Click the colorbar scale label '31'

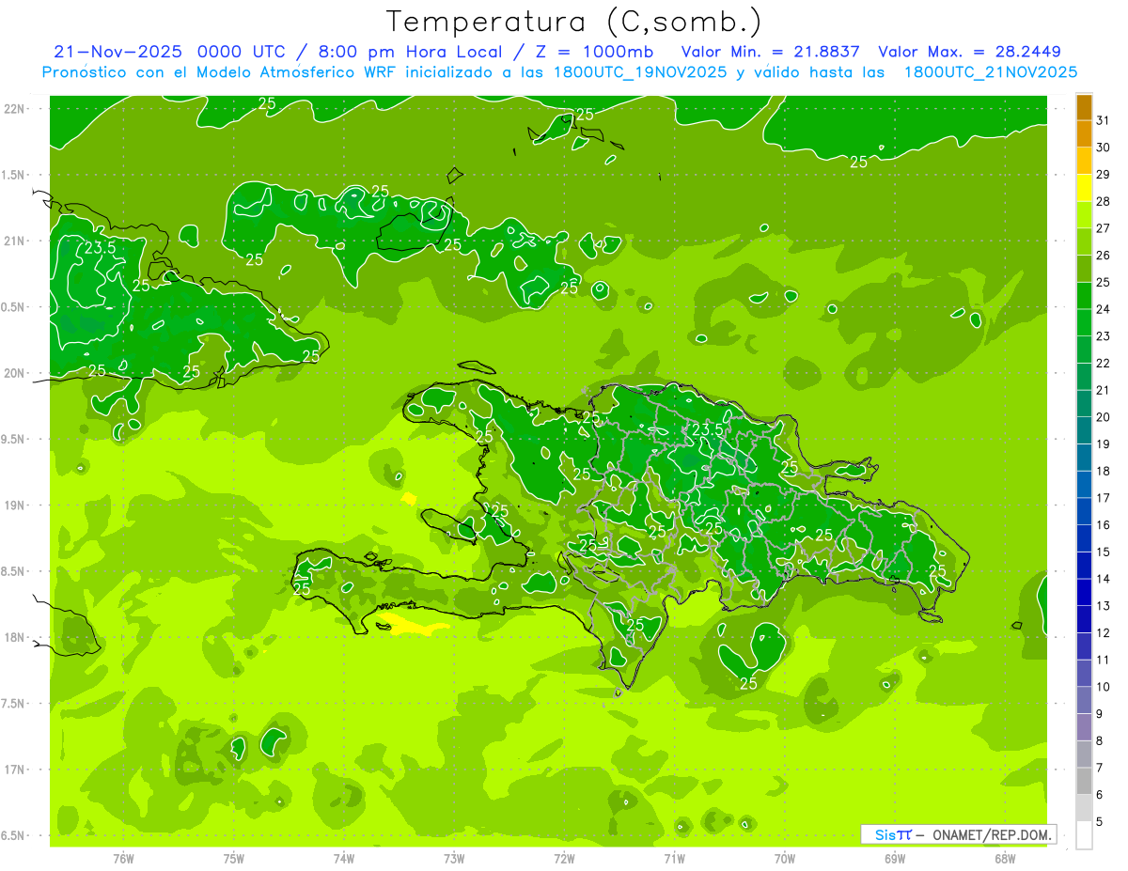pos(1103,120)
